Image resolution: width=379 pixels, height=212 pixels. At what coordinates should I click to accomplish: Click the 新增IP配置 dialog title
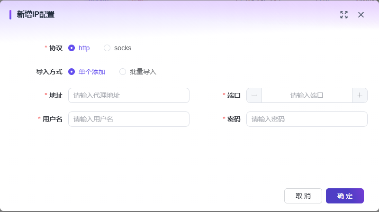[x=36, y=15]
